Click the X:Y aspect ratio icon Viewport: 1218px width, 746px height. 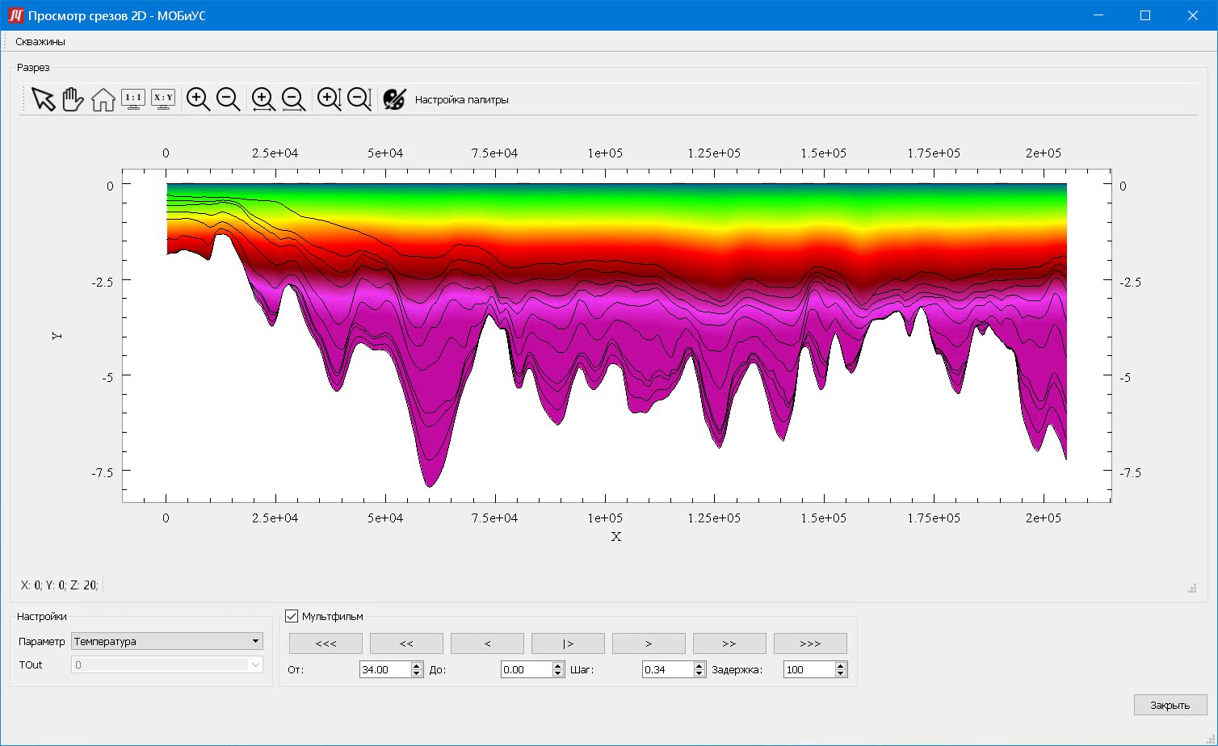[163, 99]
